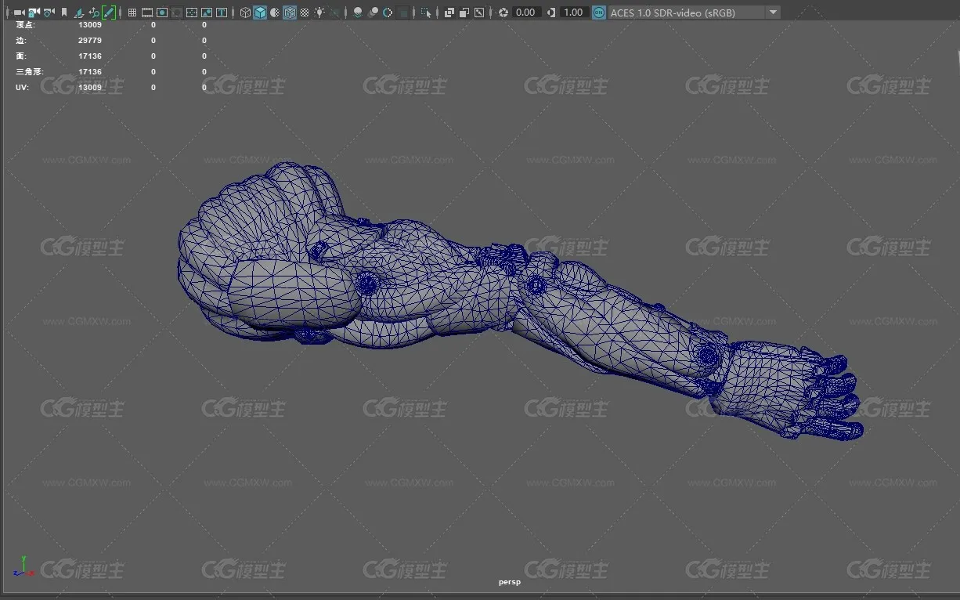
Task: Click the persp camera name label
Action: click(x=510, y=582)
